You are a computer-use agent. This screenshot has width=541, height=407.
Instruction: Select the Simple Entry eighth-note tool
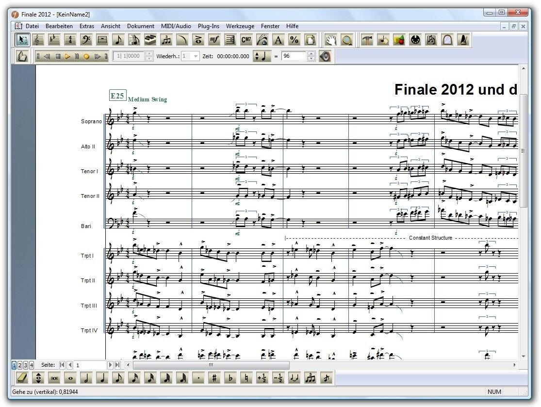118,40
